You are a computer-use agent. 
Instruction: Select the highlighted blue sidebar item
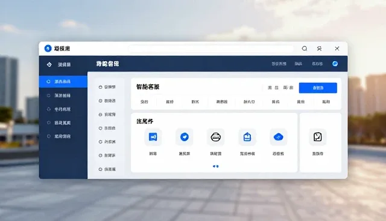[x=63, y=82]
